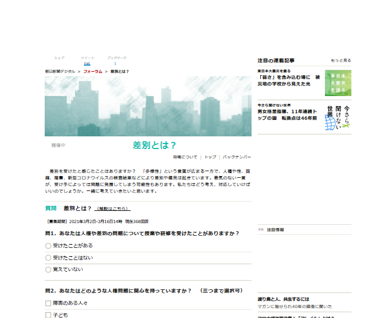Open the 東日本大震災を語る green thumbnail
This screenshot has height=318, width=390.
pyautogui.click(x=338, y=83)
